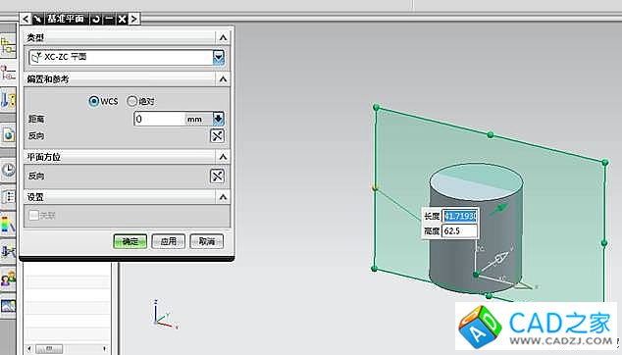This screenshot has height=355, width=622.
Task: Open the distance mm dropdown arrow
Action: pyautogui.click(x=219, y=119)
